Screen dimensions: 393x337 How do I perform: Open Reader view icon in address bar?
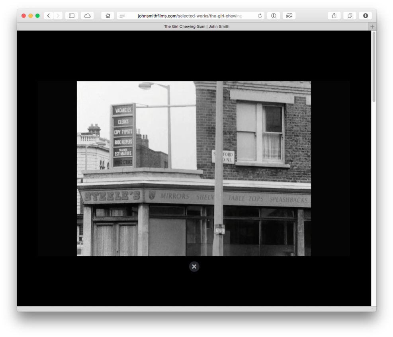tap(122, 16)
